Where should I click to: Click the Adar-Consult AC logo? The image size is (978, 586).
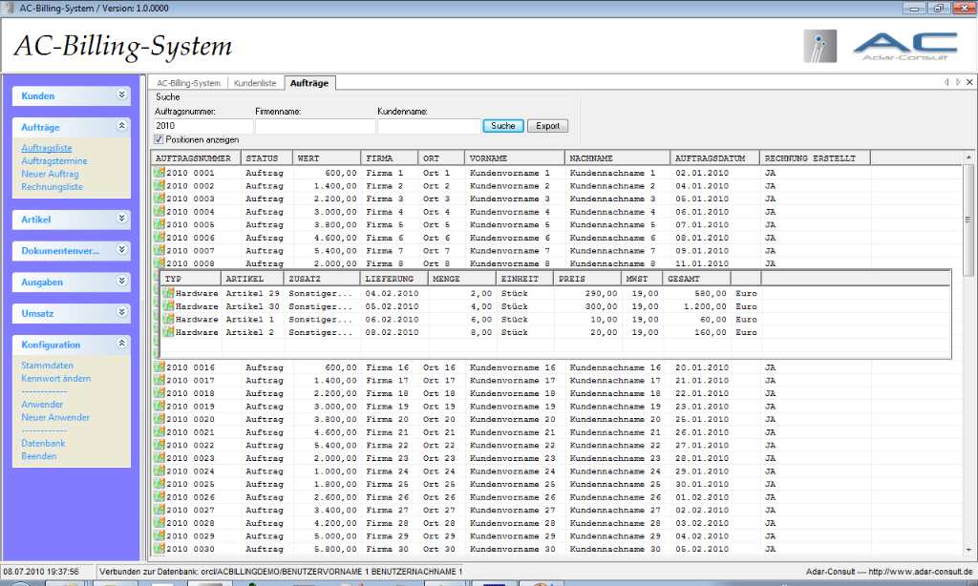pyautogui.click(x=905, y=46)
